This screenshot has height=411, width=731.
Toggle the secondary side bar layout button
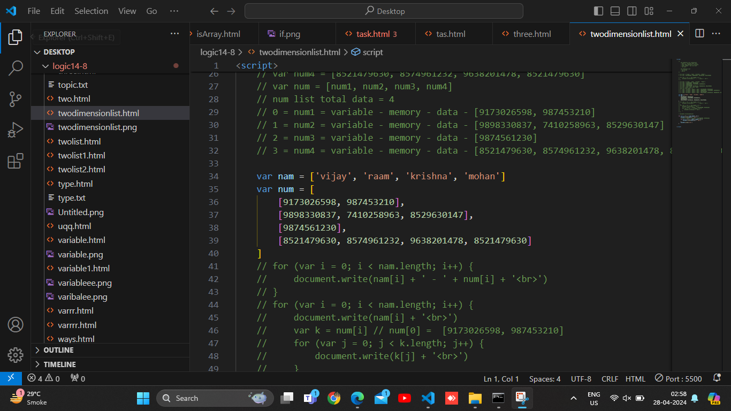pos(632,11)
